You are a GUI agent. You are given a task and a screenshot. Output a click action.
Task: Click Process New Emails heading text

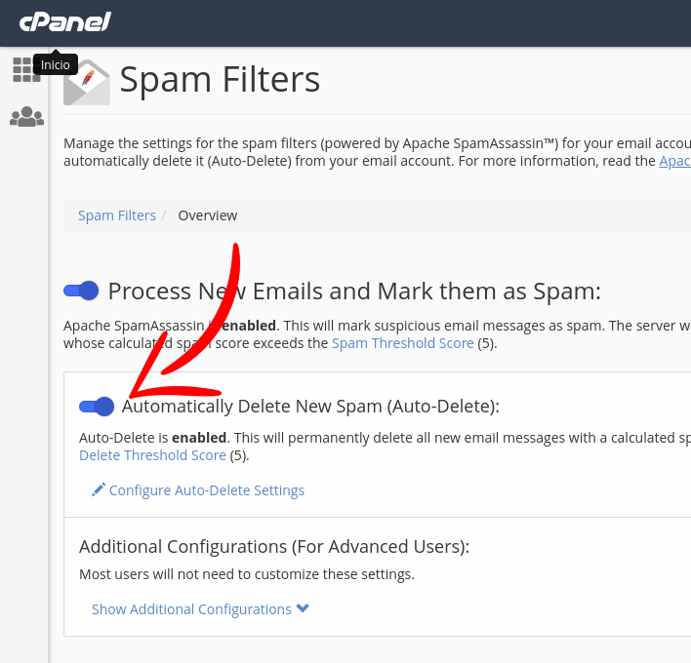tap(354, 291)
